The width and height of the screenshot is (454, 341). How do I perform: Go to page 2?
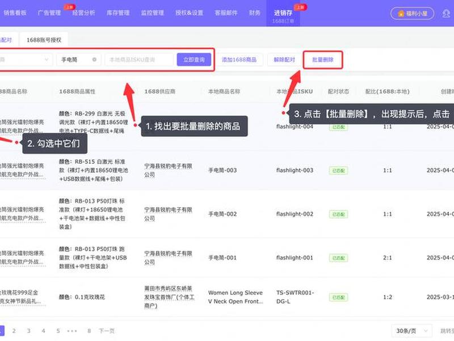click(x=14, y=331)
